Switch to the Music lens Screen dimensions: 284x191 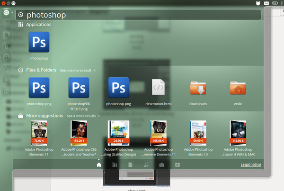click(146, 165)
